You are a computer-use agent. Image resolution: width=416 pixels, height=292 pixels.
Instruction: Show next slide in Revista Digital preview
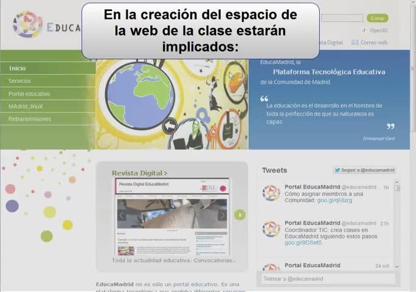click(x=223, y=215)
